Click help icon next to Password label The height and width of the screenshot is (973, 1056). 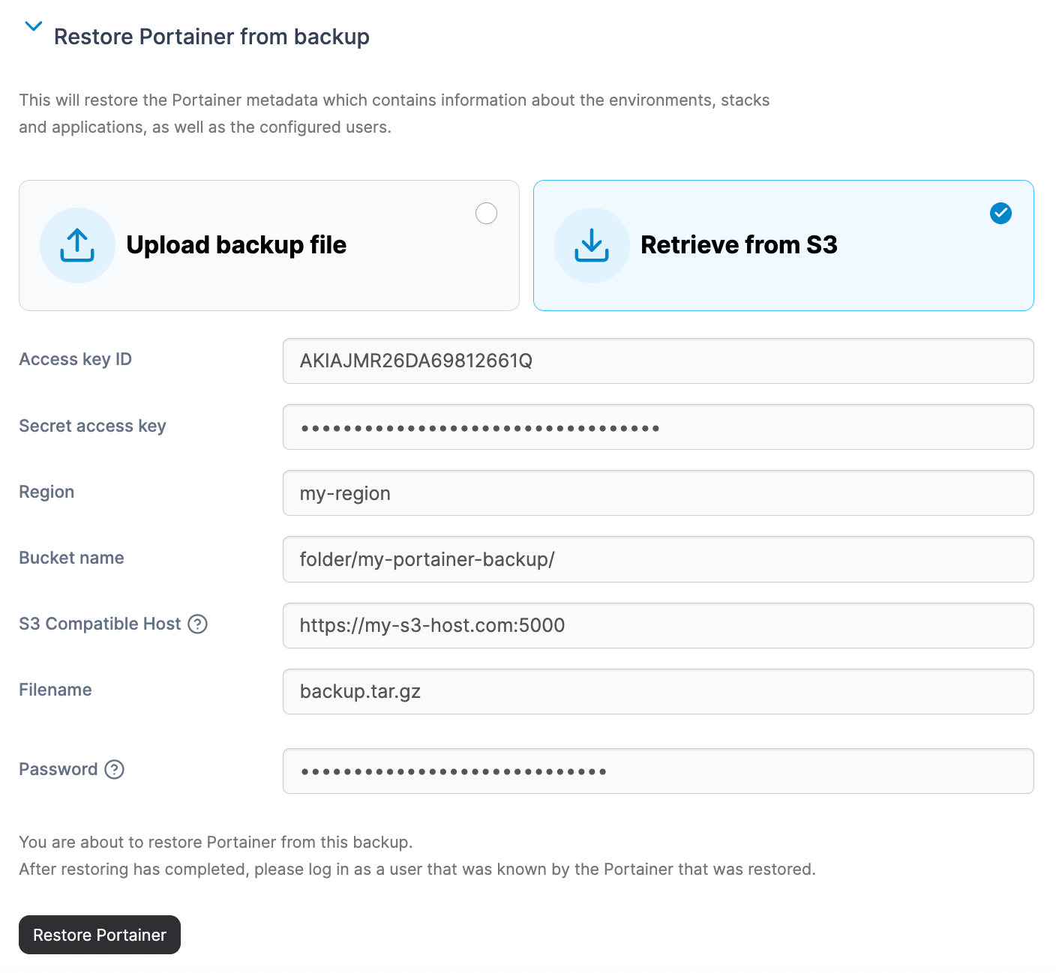[114, 769]
